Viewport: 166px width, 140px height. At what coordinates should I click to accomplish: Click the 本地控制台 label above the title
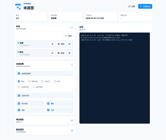tap(27, 4)
